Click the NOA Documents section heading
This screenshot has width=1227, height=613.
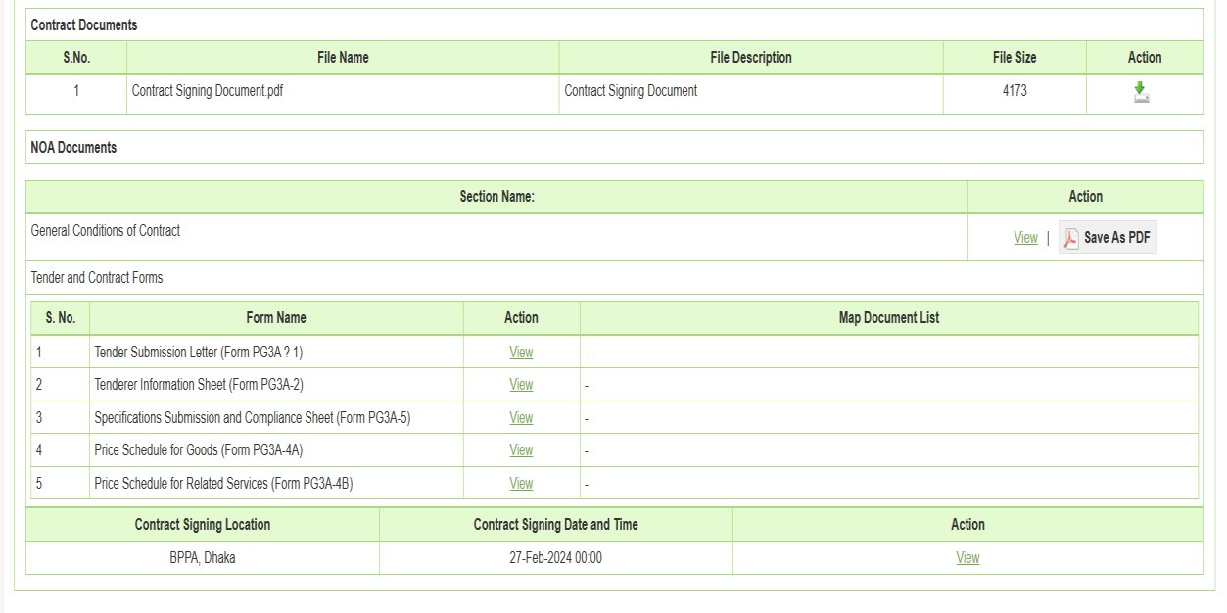pyautogui.click(x=73, y=148)
